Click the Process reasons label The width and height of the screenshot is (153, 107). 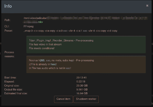pos(9,54)
